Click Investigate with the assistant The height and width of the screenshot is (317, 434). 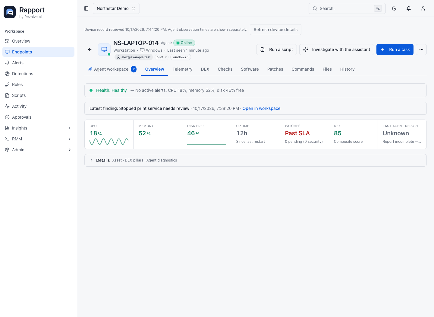click(337, 50)
